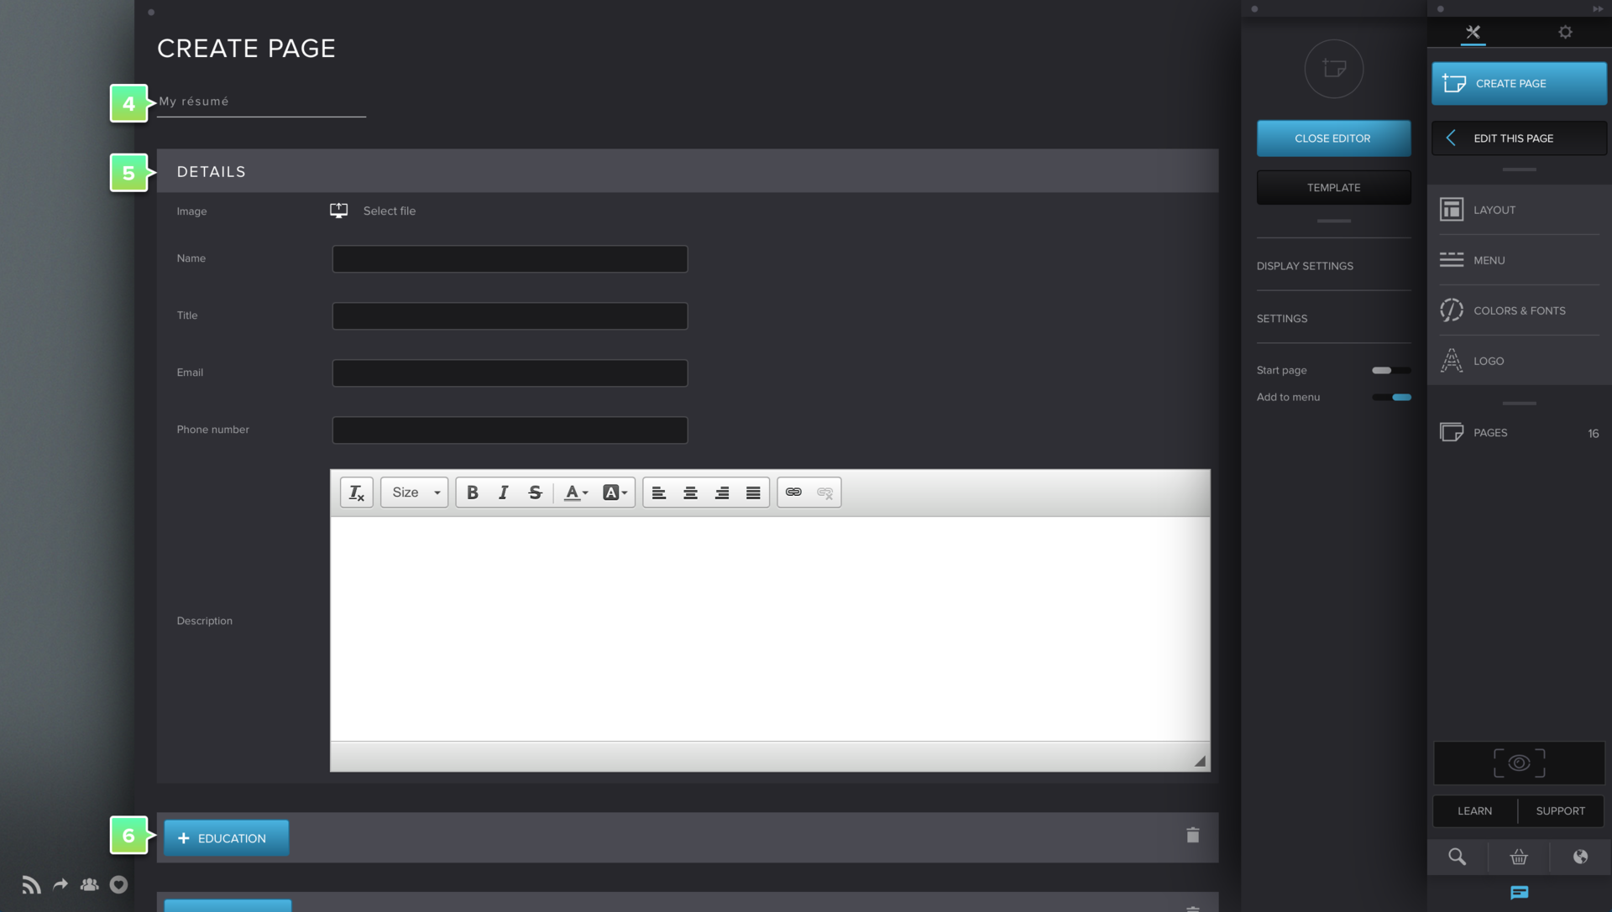Click the unlink icon

825,492
